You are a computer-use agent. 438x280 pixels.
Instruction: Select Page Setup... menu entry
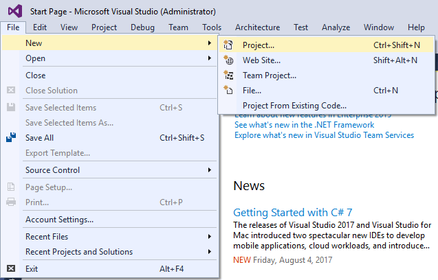tap(109, 187)
